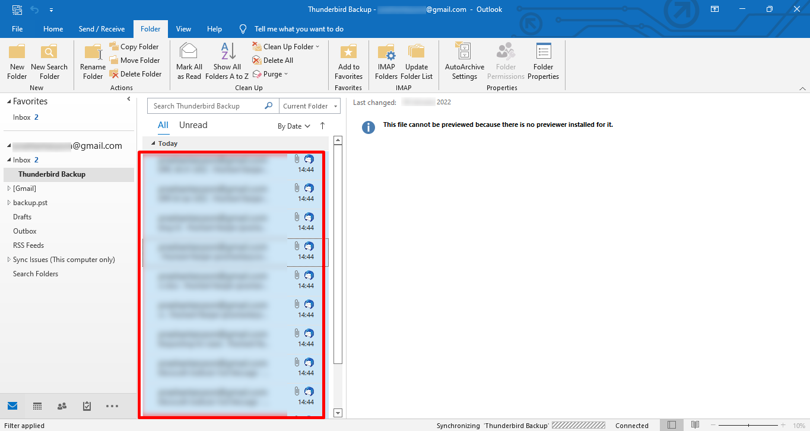Minimize the folder pane arrow
This screenshot has height=431, width=810.
pos(129,99)
